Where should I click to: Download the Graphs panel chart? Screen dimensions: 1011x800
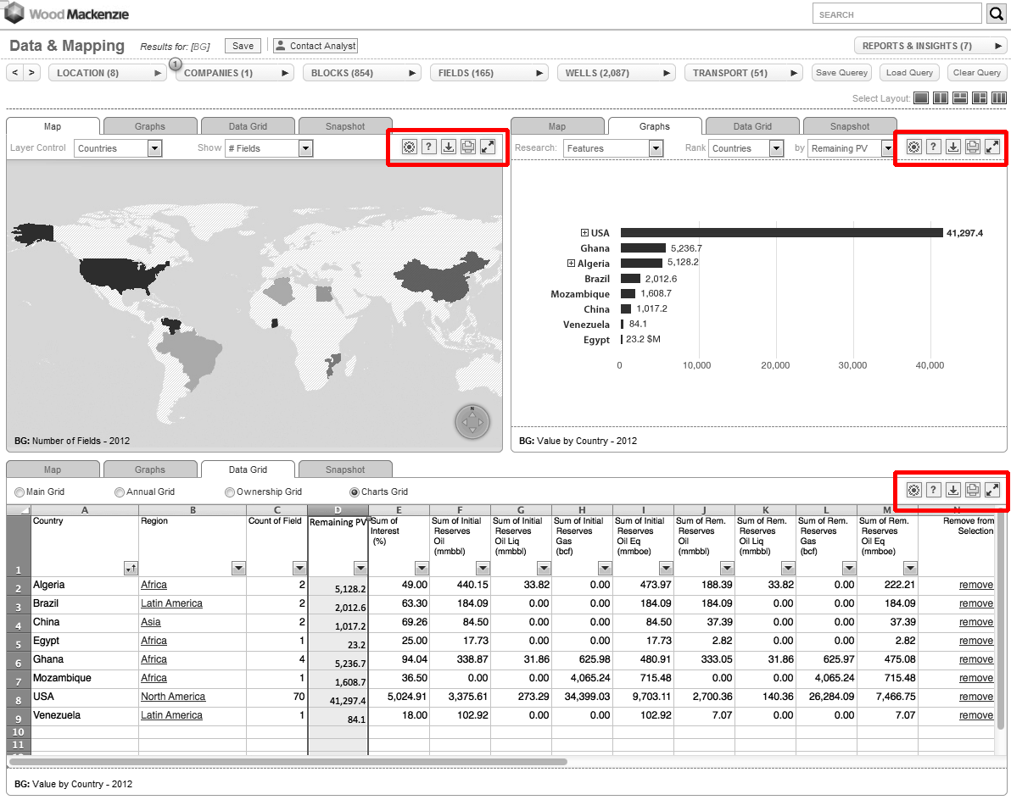pyautogui.click(x=953, y=147)
